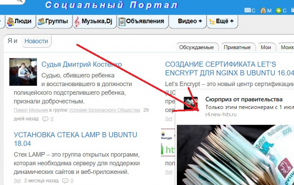Click the Let's Encrypt article thumbnail
The image size is (294, 185).
pyautogui.click(x=167, y=143)
